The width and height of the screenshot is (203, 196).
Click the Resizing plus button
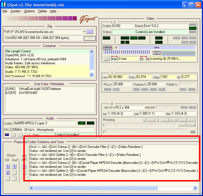coord(144,120)
